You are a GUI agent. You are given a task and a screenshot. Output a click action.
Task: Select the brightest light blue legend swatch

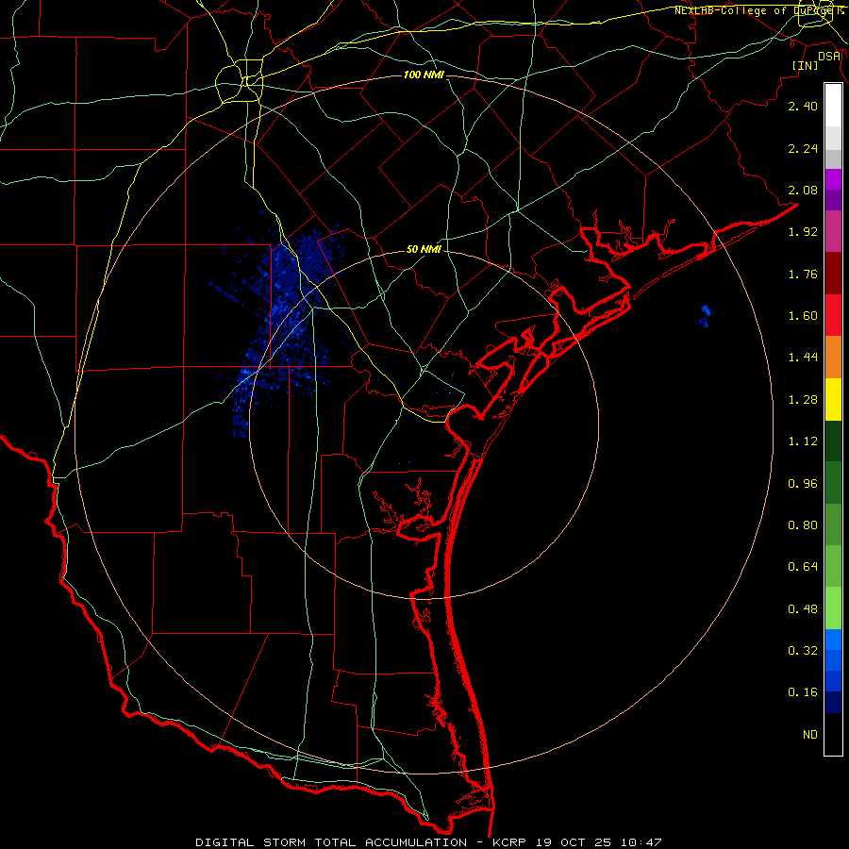click(x=833, y=640)
